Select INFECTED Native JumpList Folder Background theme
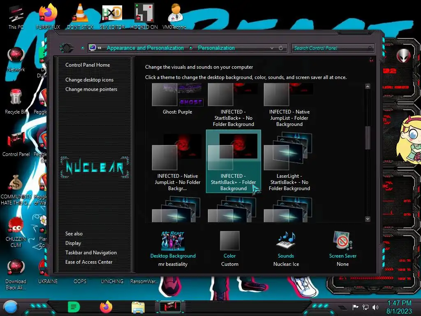The image size is (421, 316). click(x=289, y=105)
